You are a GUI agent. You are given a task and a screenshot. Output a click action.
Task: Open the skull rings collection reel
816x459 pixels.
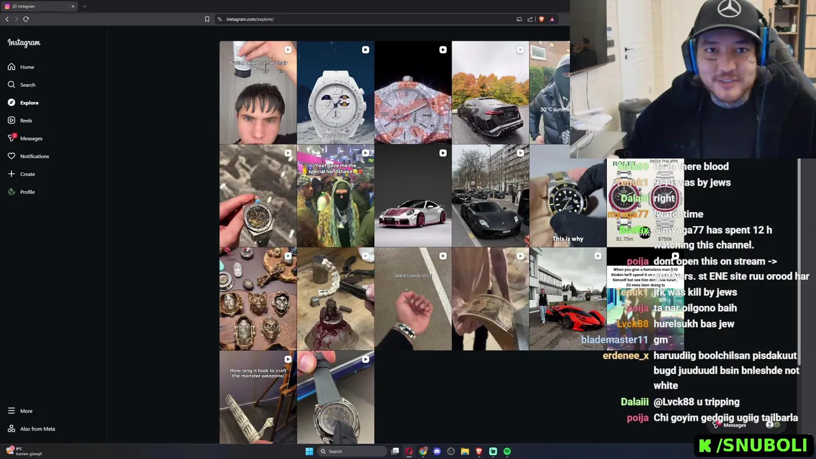tap(258, 299)
